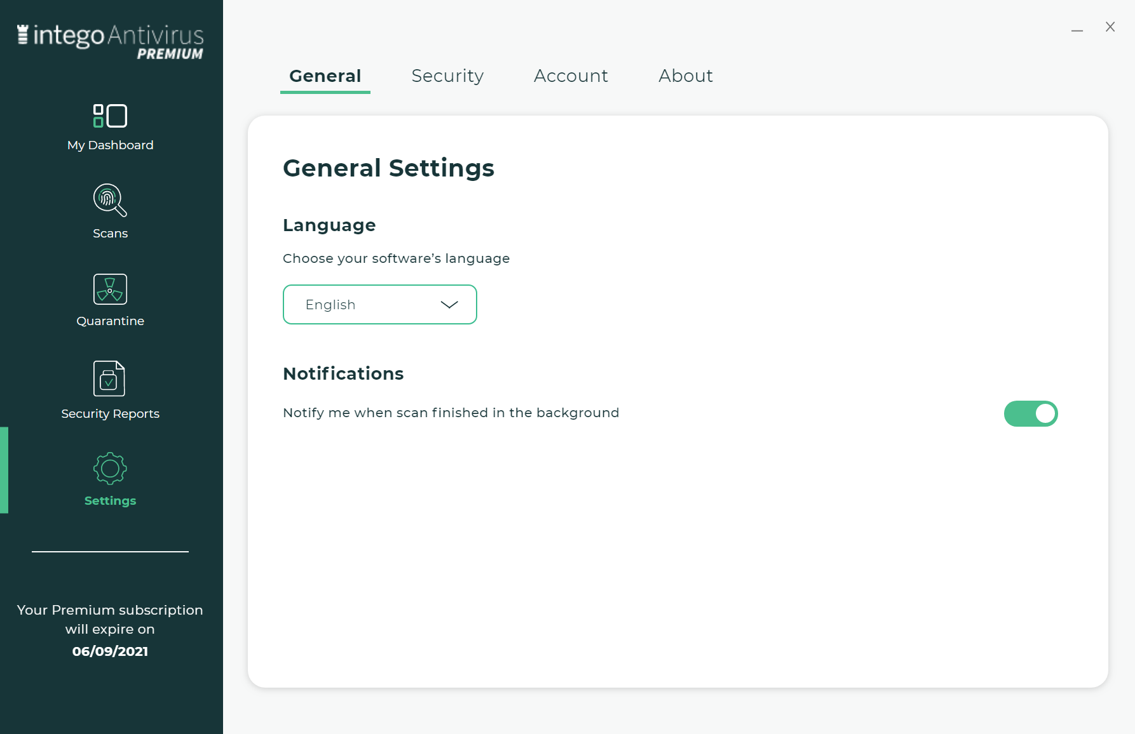Click the Scans sidebar label
Viewport: 1135px width, 734px height.
(x=111, y=234)
